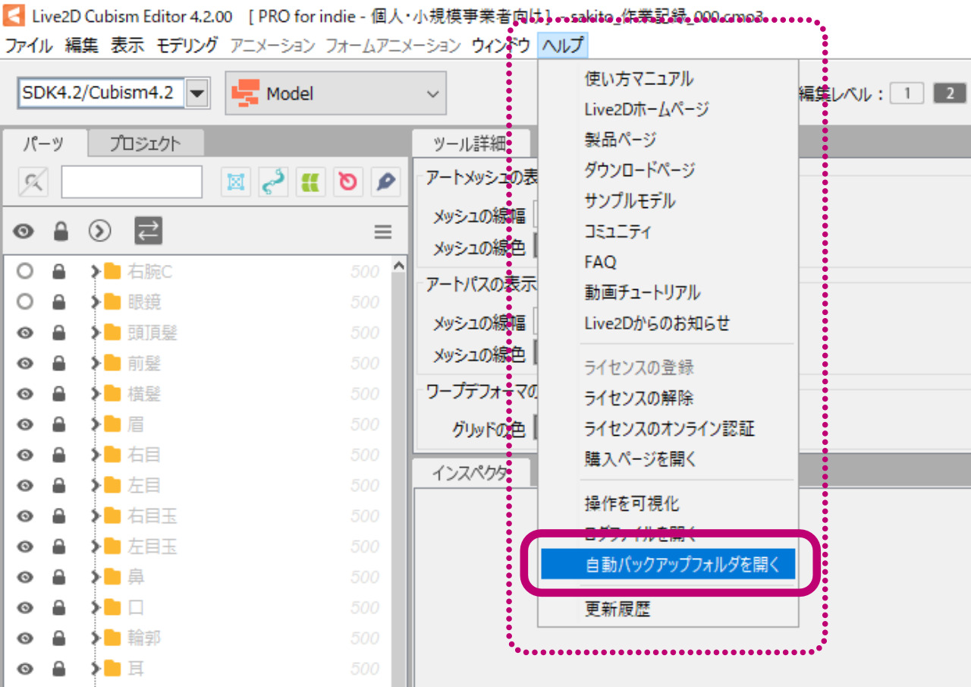This screenshot has height=687, width=971.
Task: Expand the 横髪 folder
Action: 96,394
